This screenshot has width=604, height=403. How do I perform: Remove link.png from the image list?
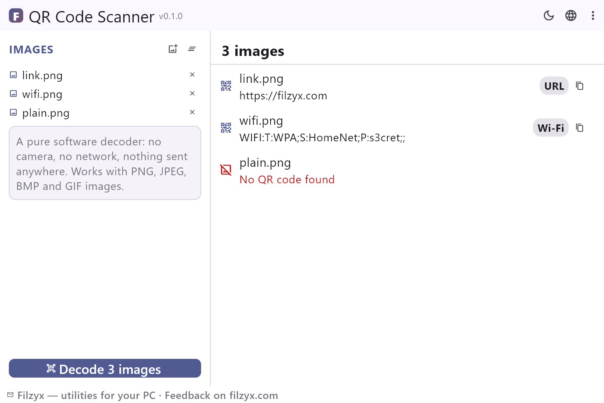point(192,75)
